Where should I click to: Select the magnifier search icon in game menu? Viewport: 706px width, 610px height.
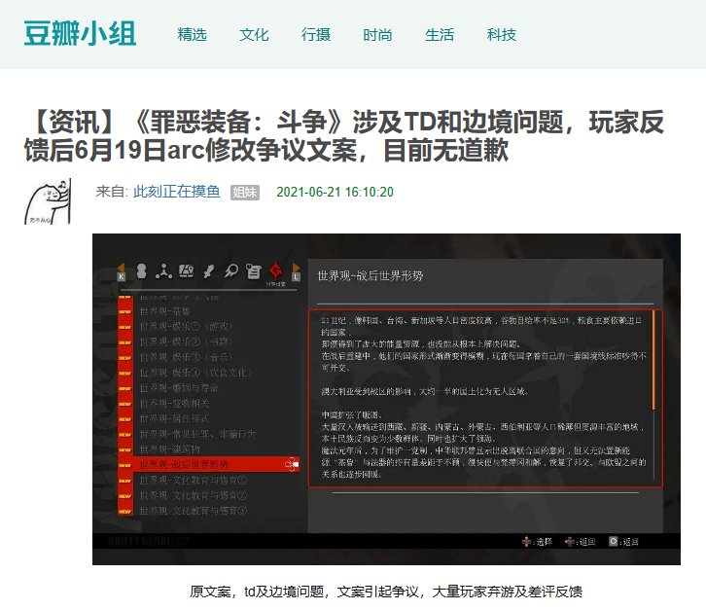(231, 270)
